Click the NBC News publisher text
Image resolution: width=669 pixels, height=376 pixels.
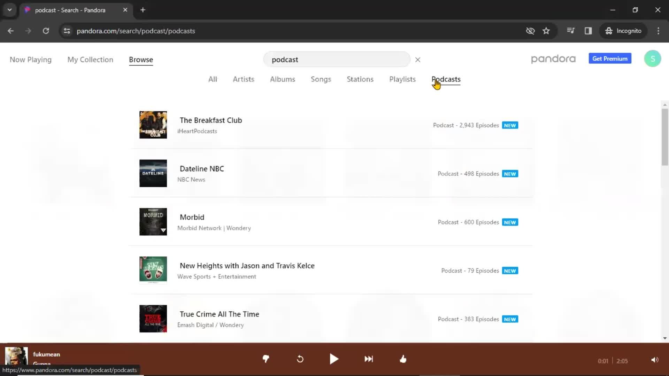pos(191,180)
